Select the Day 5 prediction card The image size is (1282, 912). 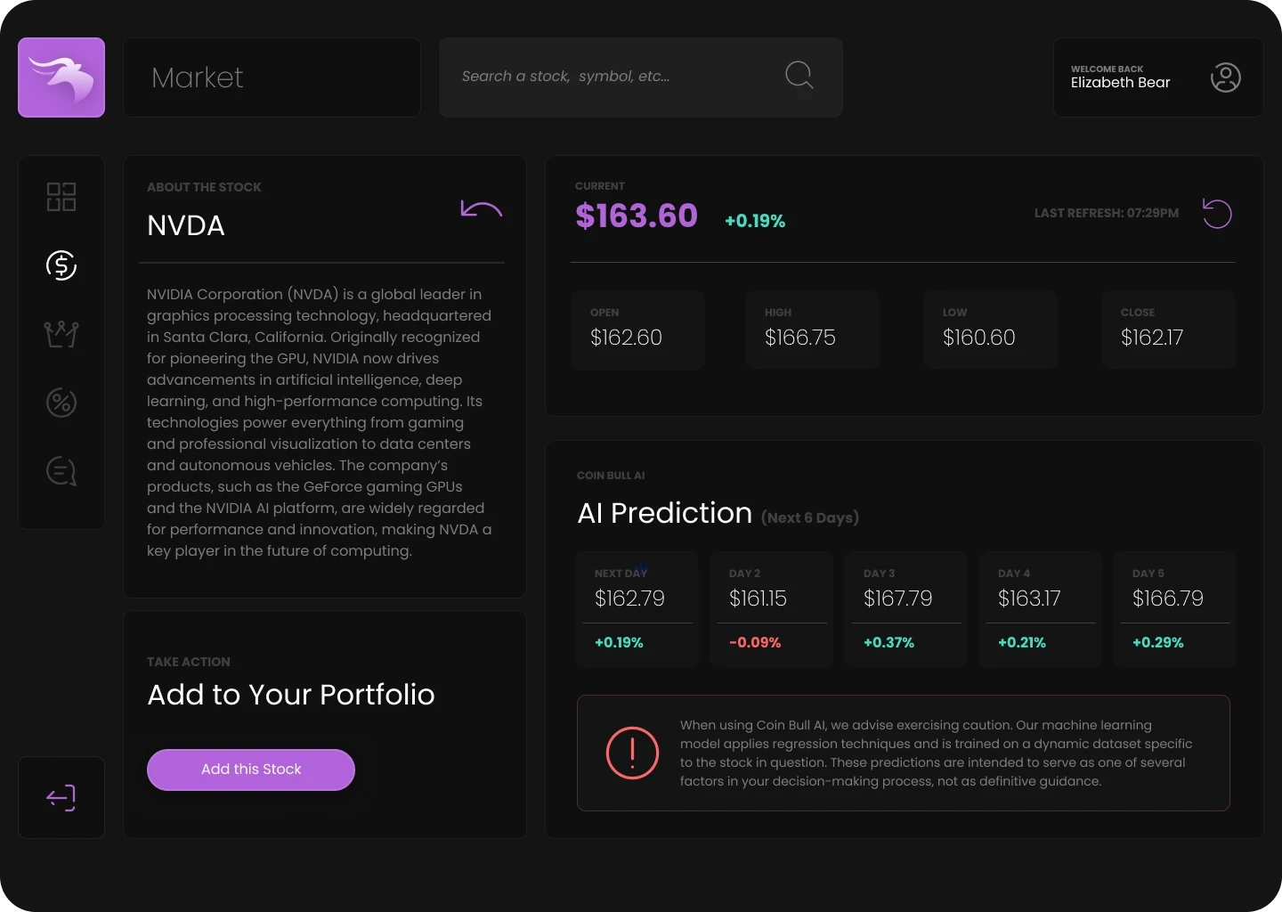1174,609
